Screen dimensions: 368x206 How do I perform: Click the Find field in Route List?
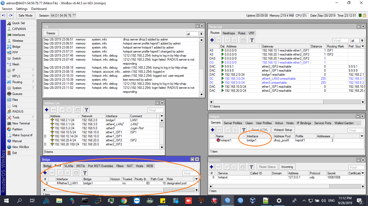tap(341, 41)
